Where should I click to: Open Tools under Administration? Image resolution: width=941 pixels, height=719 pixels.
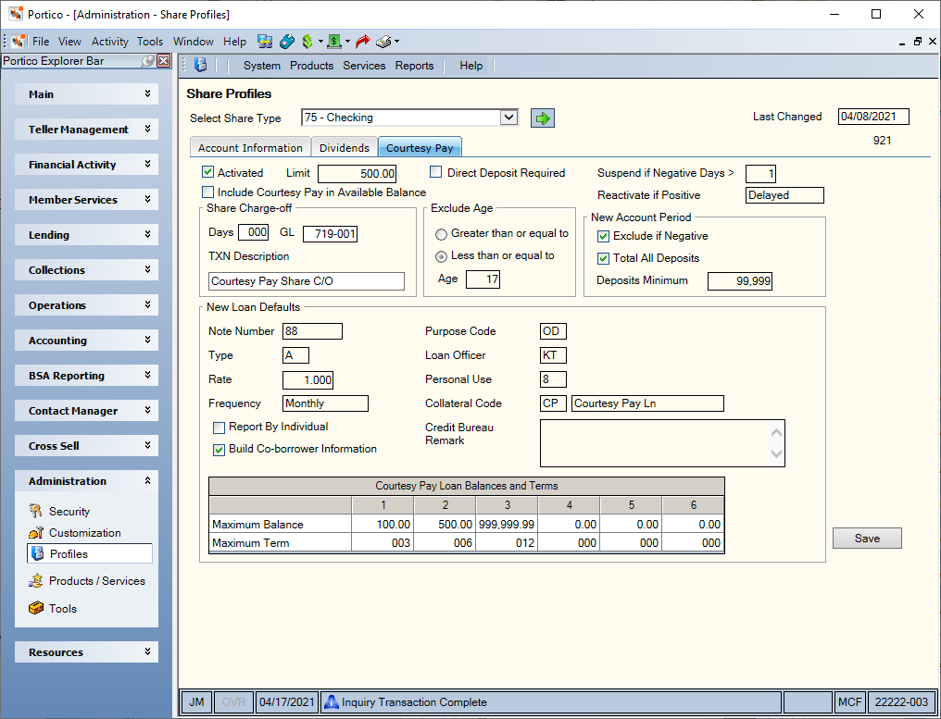point(63,608)
